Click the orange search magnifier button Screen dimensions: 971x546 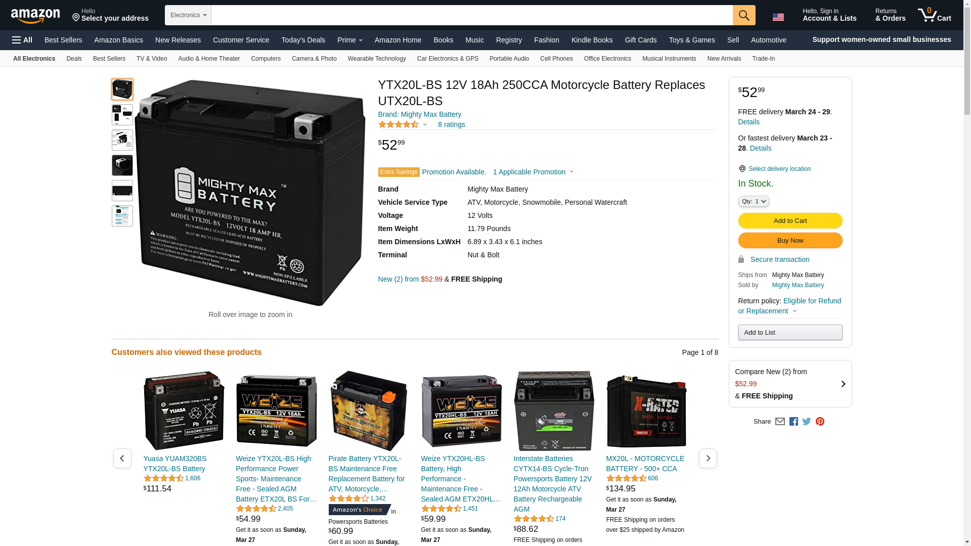point(744,15)
